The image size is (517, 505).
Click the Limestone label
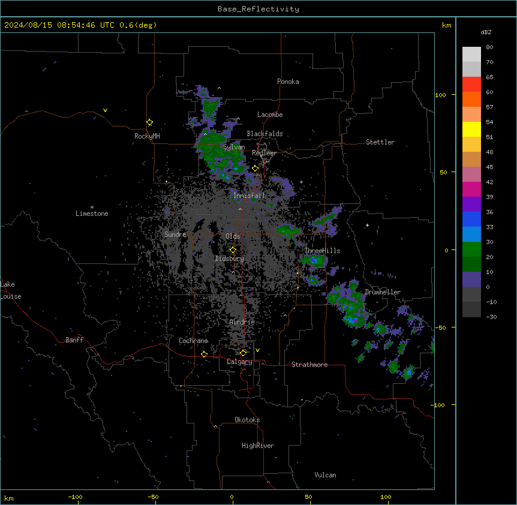(x=92, y=214)
